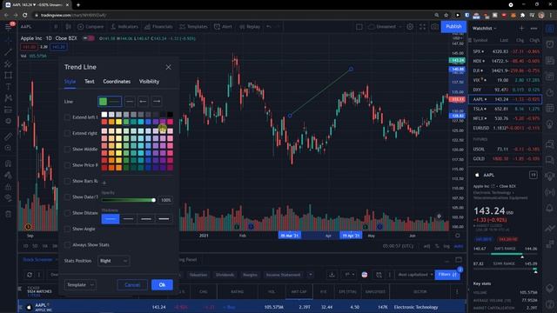Confirm with the Ok button
The image size is (557, 313).
[x=162, y=284]
